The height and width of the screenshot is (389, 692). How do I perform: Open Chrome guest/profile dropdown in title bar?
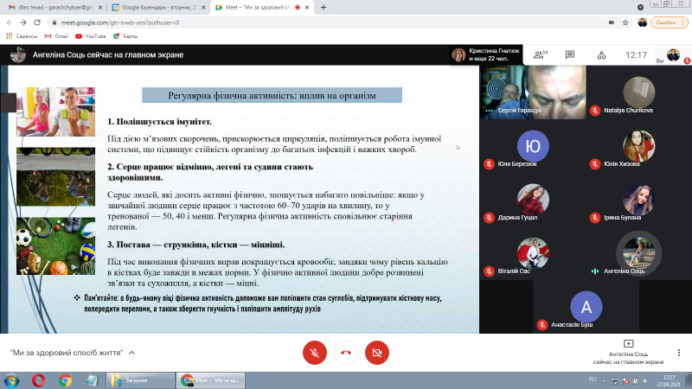pos(640,7)
